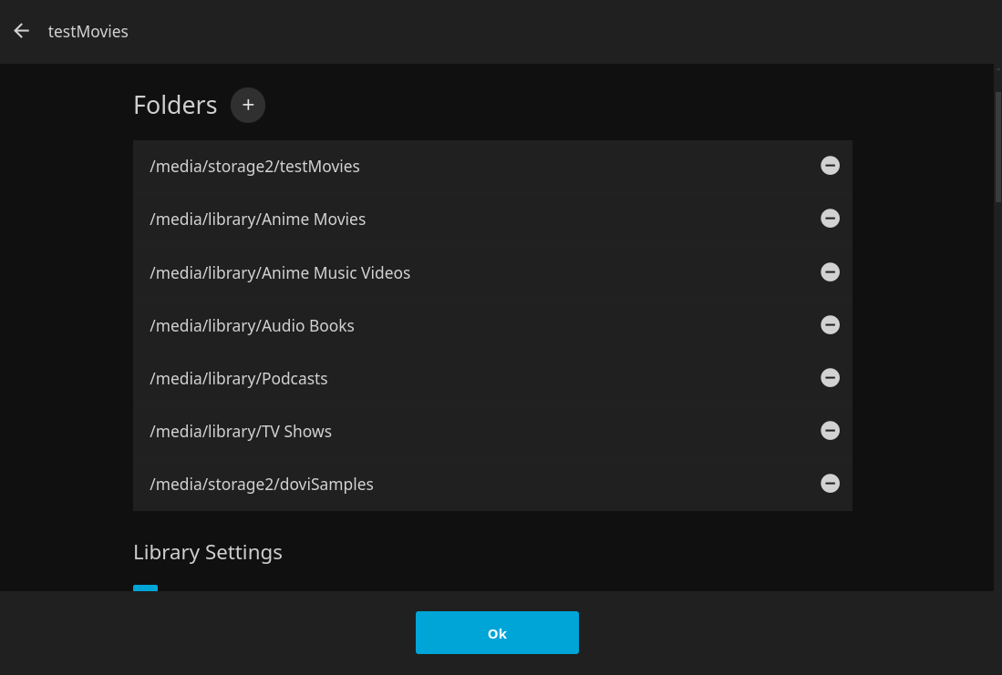
Task: Remove the Anime Movies folder path
Action: click(x=830, y=219)
